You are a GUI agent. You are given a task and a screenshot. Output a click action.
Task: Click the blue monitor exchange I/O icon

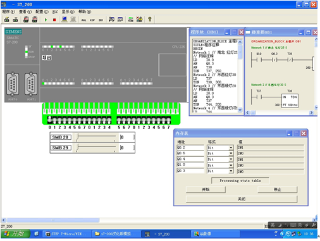(65, 20)
